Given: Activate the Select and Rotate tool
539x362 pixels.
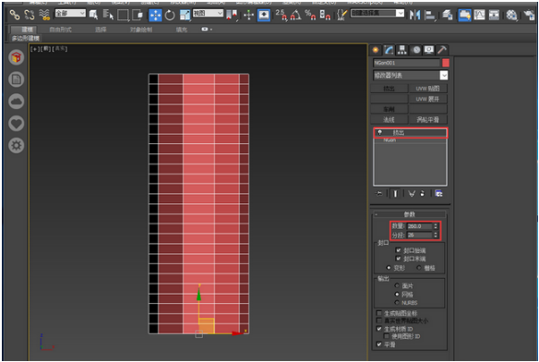Looking at the screenshot, I should pyautogui.click(x=170, y=15).
